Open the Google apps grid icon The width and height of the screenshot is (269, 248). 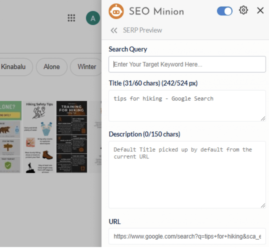tap(71, 18)
